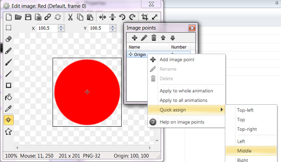
Task: Mirror the image horizontally
Action: pos(102,17)
